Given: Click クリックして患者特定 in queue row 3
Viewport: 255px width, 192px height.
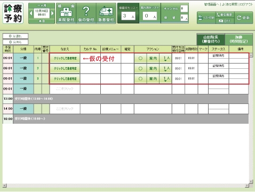Looking at the screenshot, I should (65, 78).
